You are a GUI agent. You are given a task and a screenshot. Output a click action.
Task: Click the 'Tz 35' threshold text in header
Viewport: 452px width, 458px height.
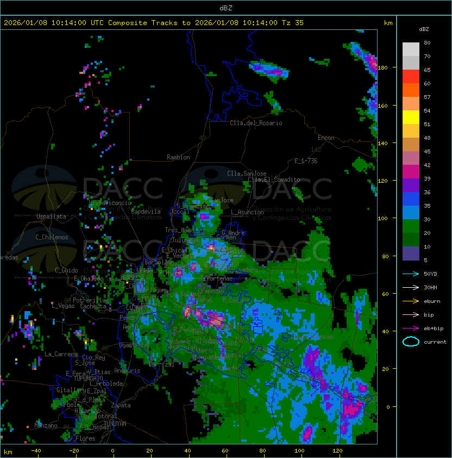pyautogui.click(x=293, y=23)
